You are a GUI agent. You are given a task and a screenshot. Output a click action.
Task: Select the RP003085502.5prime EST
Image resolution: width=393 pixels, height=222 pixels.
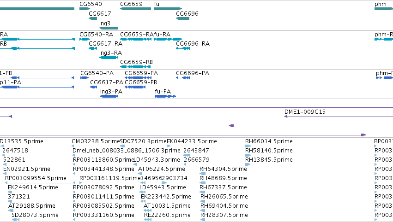click(x=74, y=211)
